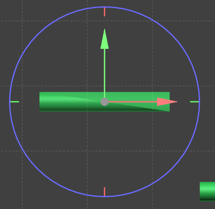Image resolution: width=215 pixels, height=209 pixels.
Task: Click the red X-axis arrow handle
Action: pyautogui.click(x=167, y=102)
